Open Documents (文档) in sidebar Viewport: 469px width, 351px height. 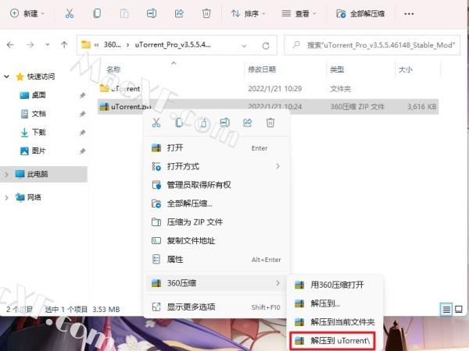coord(33,114)
